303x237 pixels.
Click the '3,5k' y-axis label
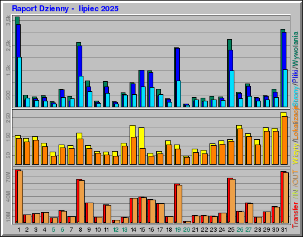point(8,21)
